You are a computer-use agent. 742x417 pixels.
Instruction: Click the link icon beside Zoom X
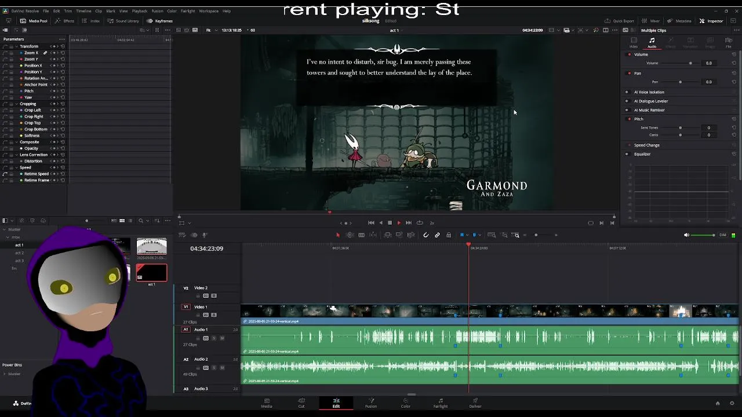45,53
